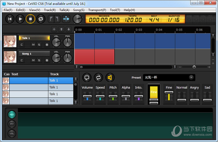Stop playback with the Stop button
This screenshot has width=218, height=142.
30,19
